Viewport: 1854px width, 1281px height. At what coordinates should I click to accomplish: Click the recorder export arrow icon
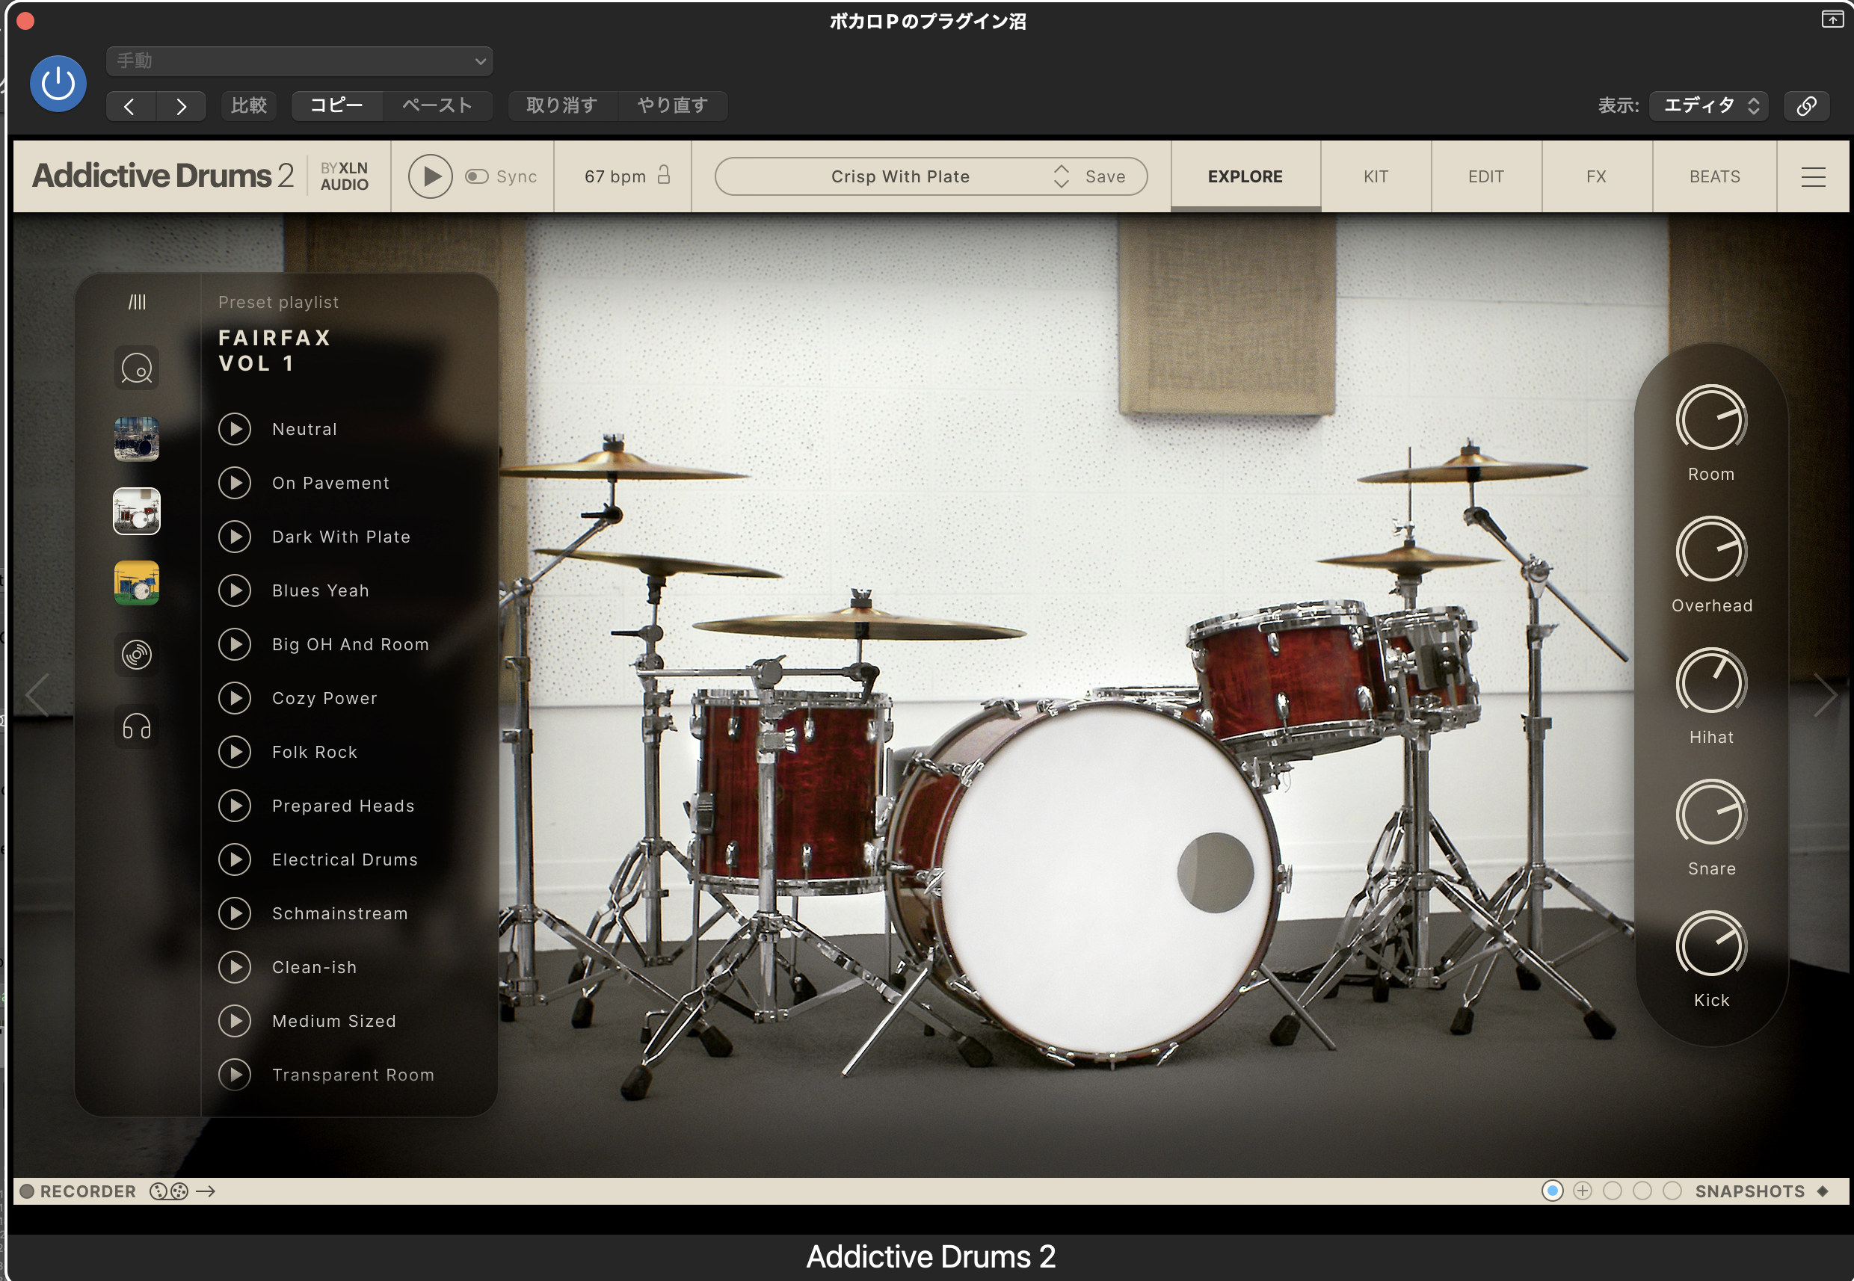206,1191
